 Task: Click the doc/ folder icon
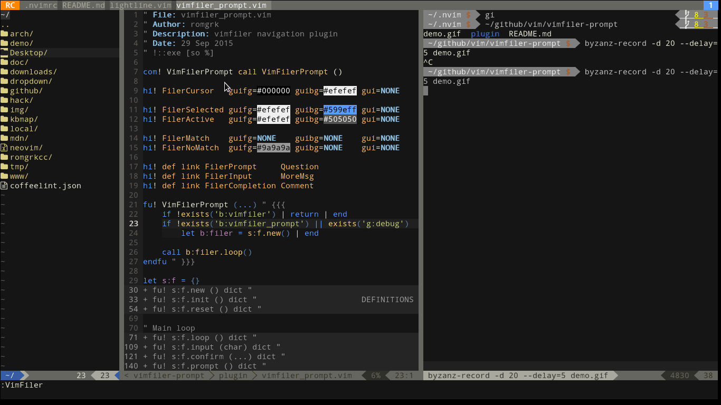pos(4,62)
